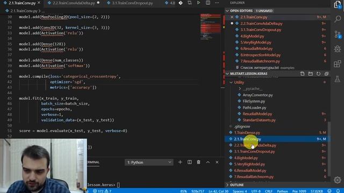
Task: Collapse the Utility folder
Action: [231, 82]
